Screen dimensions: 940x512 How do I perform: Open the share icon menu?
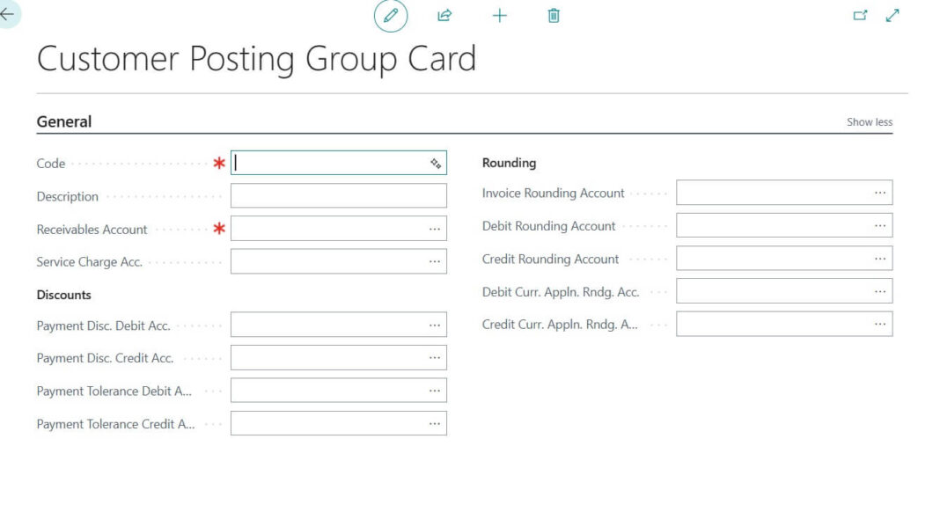pos(444,16)
